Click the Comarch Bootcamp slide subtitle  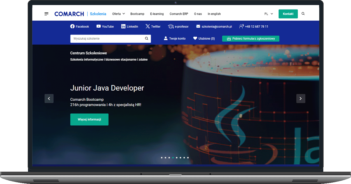pos(87,100)
